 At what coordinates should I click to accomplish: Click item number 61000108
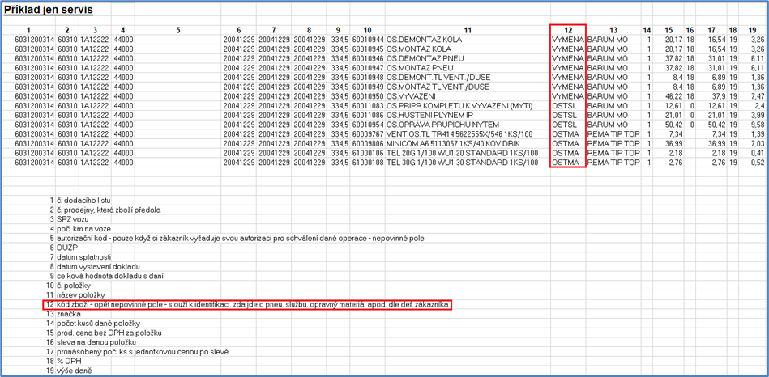368,163
